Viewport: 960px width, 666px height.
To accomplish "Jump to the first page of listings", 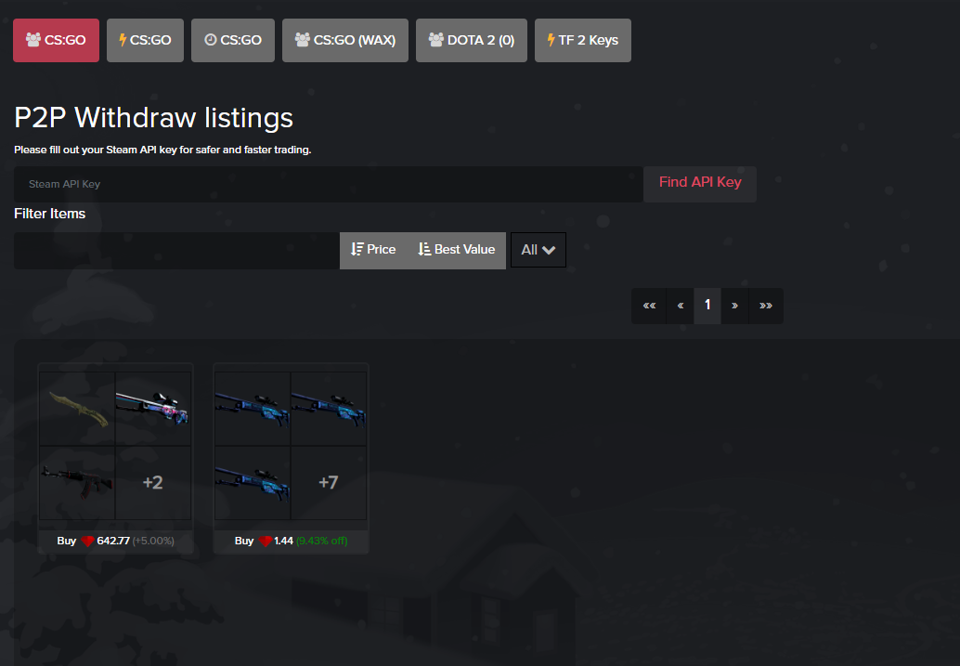I will (649, 305).
